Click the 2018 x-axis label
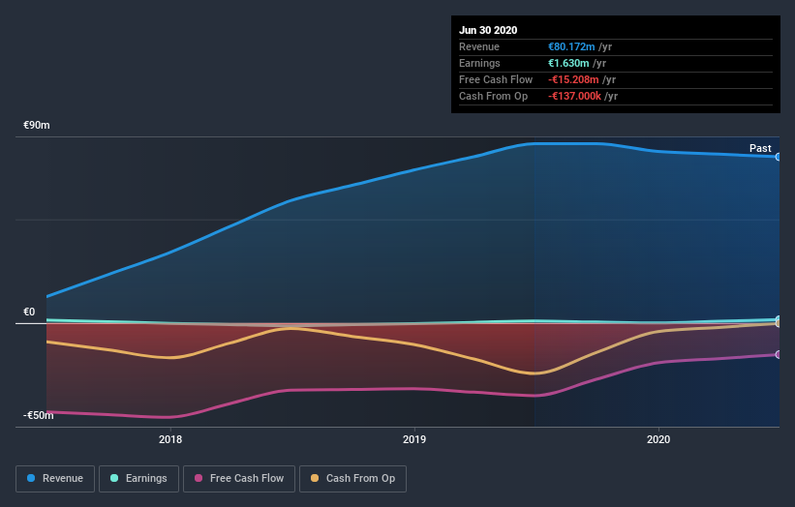795x507 pixels. pos(170,439)
